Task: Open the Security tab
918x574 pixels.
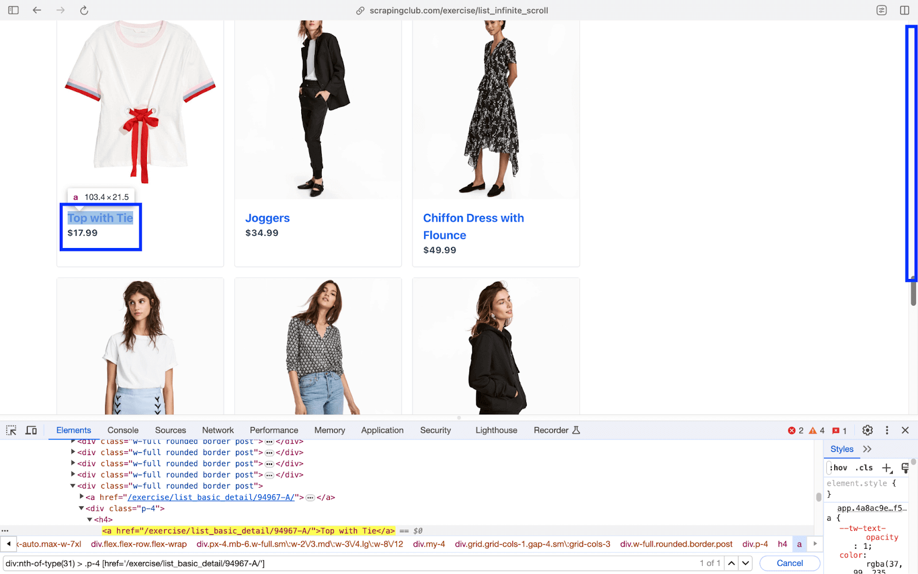Action: (435, 430)
